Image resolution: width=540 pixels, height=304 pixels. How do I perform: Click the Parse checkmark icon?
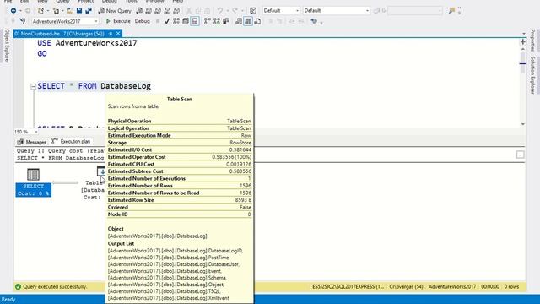click(167, 21)
